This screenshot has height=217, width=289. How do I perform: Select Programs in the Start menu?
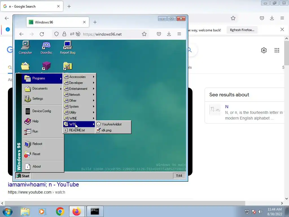coord(42,79)
